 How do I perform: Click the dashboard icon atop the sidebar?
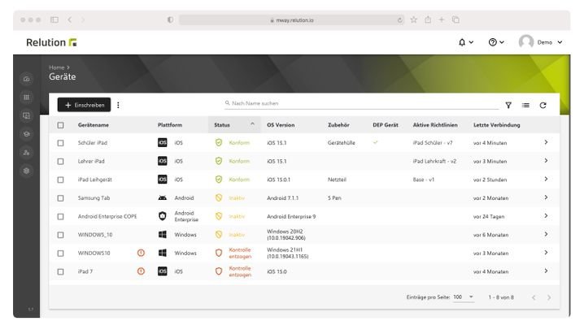point(26,79)
